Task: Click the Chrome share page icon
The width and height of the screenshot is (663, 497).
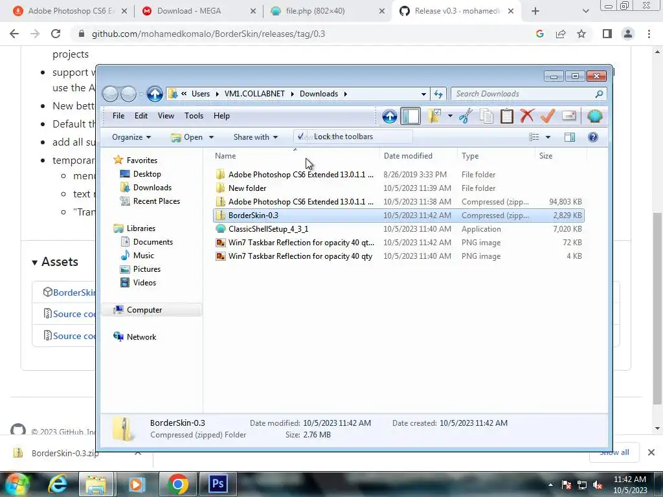Action: point(561,34)
